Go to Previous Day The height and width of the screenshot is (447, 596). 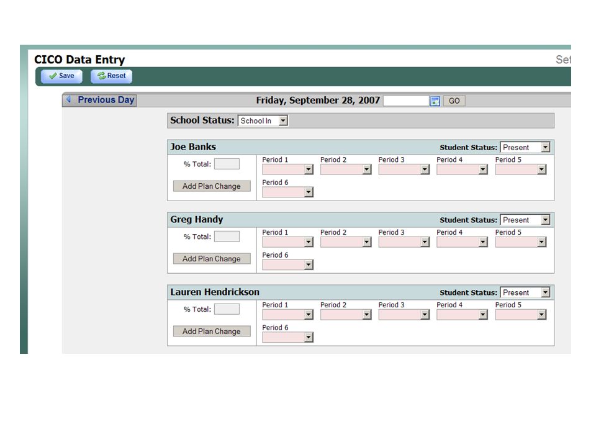point(100,100)
